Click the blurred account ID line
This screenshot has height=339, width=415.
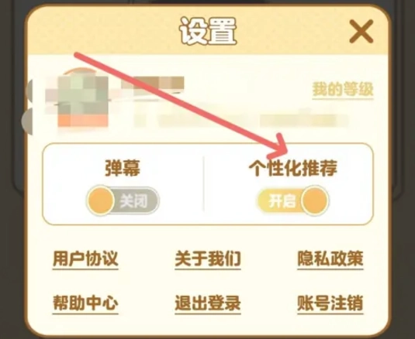[x=240, y=120]
